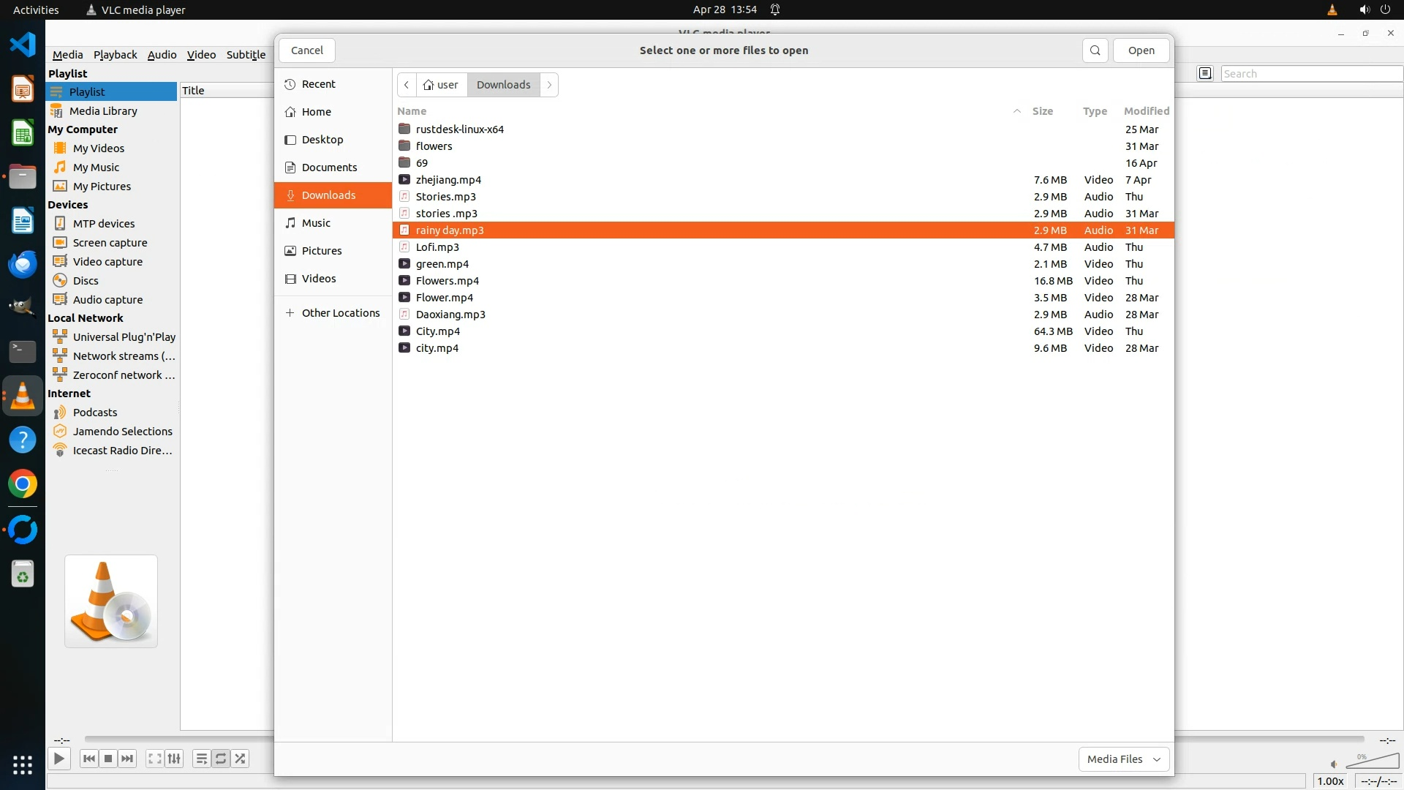Open extended settings equalizer icon
The image size is (1404, 790).
(174, 759)
